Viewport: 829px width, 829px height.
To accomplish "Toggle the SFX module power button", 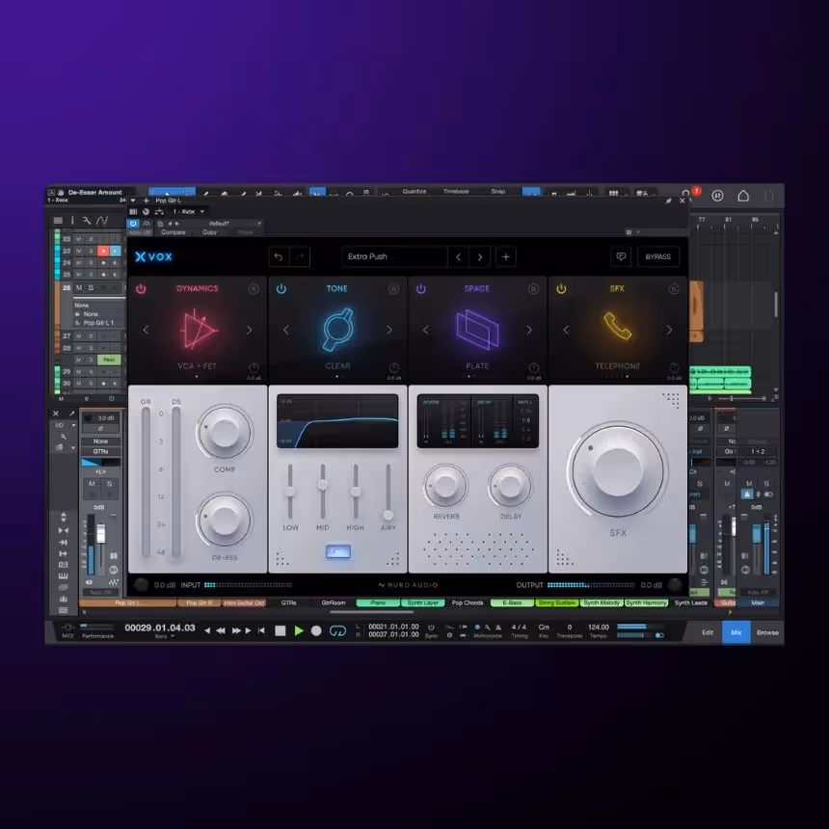I will 561,288.
